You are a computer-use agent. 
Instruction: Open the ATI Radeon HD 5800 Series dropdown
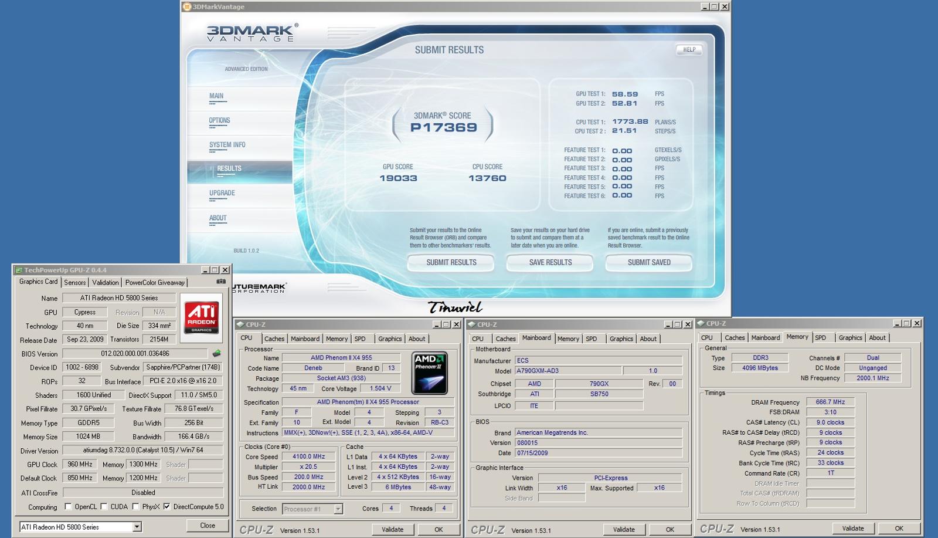point(137,527)
